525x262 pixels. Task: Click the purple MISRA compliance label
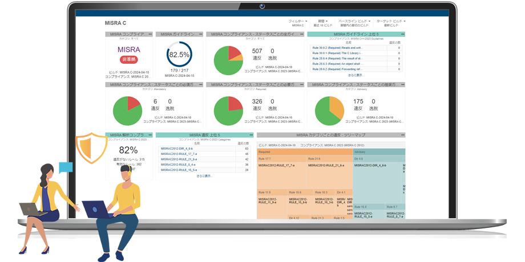[x=129, y=50]
